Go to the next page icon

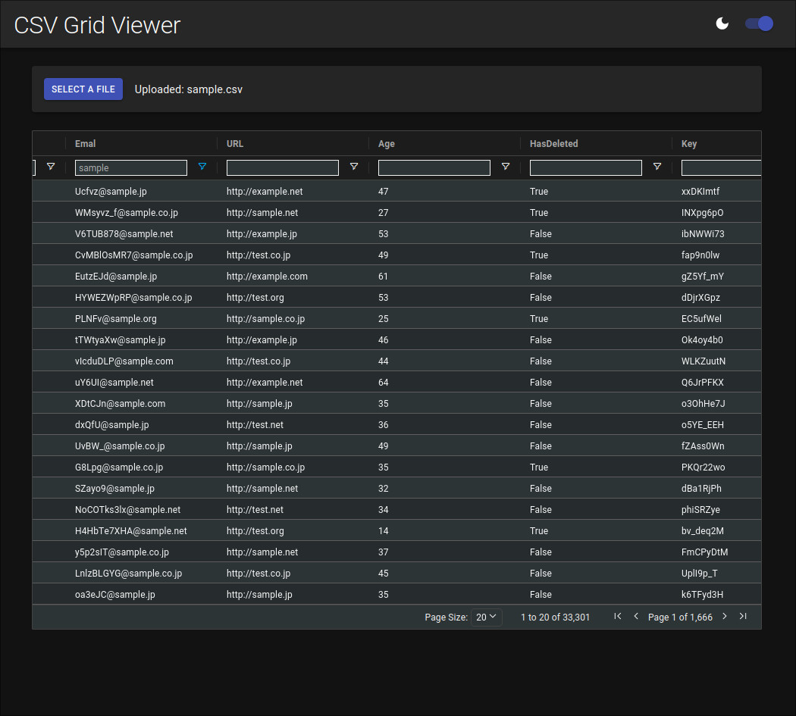tap(725, 616)
